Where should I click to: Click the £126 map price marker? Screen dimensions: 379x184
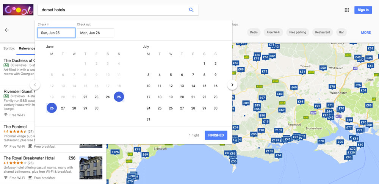pos(115,152)
